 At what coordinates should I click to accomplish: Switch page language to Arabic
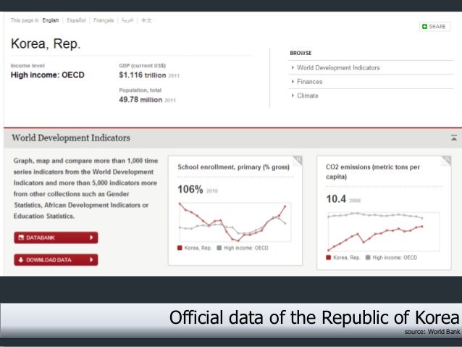[x=127, y=20]
